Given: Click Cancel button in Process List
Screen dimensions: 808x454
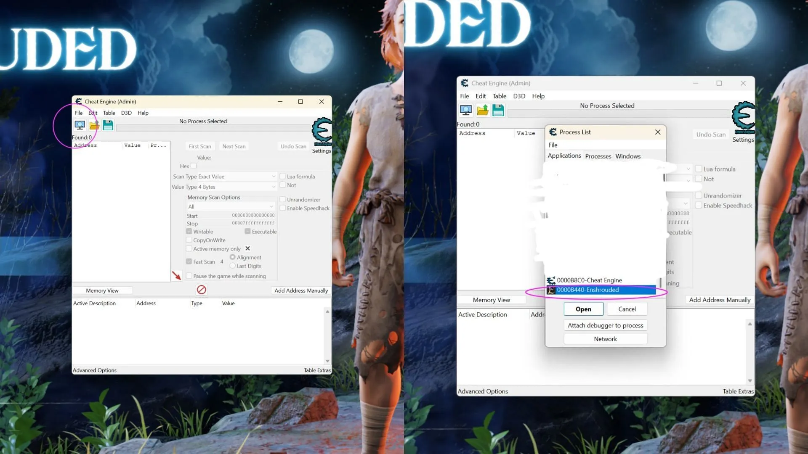Looking at the screenshot, I should [x=627, y=309].
